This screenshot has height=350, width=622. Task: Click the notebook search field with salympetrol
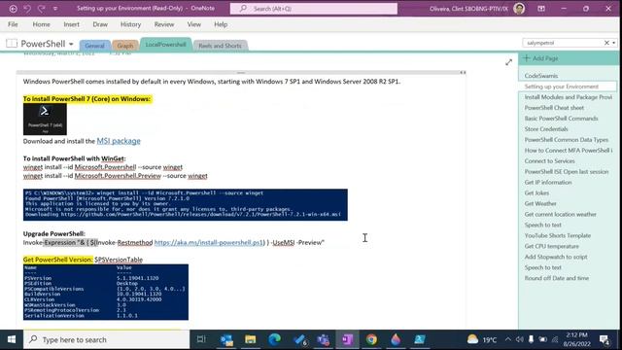point(563,43)
